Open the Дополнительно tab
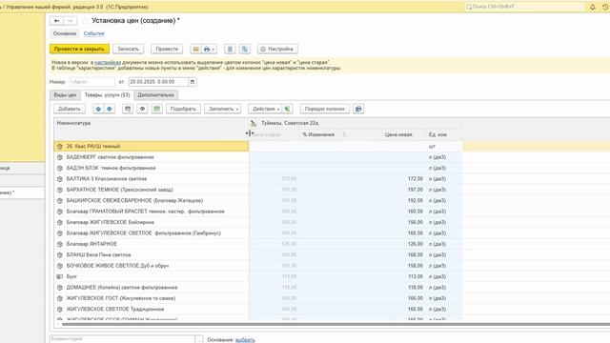This screenshot has height=343, width=610. tap(155, 95)
